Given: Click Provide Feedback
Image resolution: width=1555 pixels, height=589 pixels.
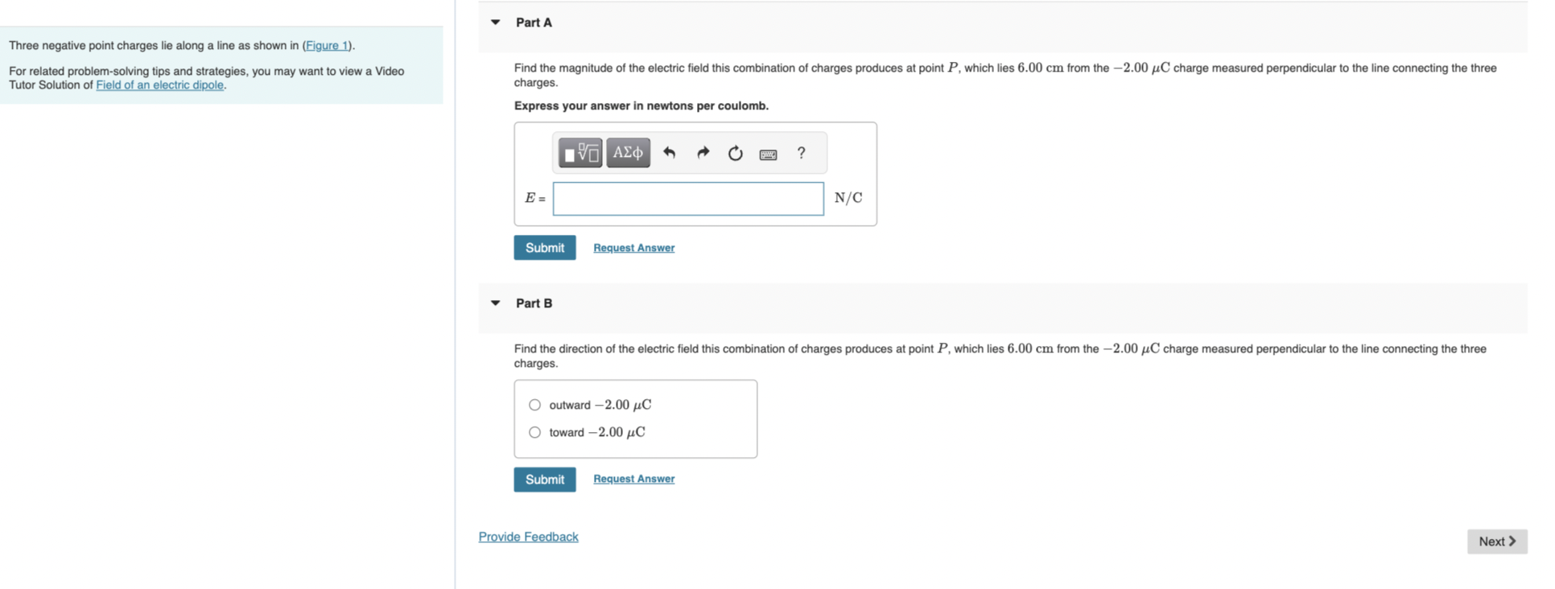Looking at the screenshot, I should coord(528,536).
